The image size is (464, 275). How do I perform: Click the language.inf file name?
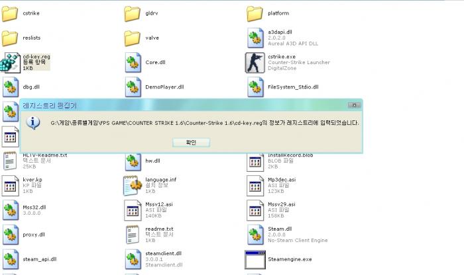point(160,180)
